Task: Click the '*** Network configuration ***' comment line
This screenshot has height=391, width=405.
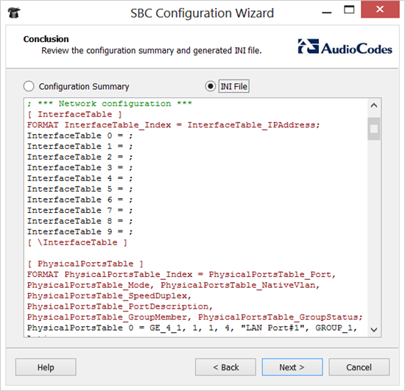Action: (110, 104)
